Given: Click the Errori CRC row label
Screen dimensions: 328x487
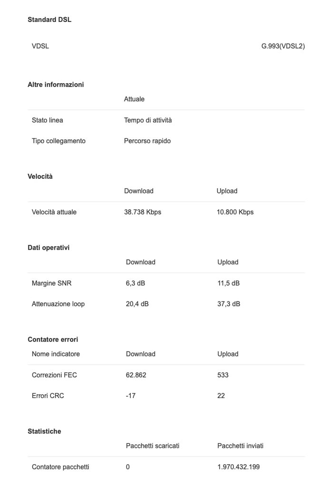Looking at the screenshot, I should pos(48,396).
